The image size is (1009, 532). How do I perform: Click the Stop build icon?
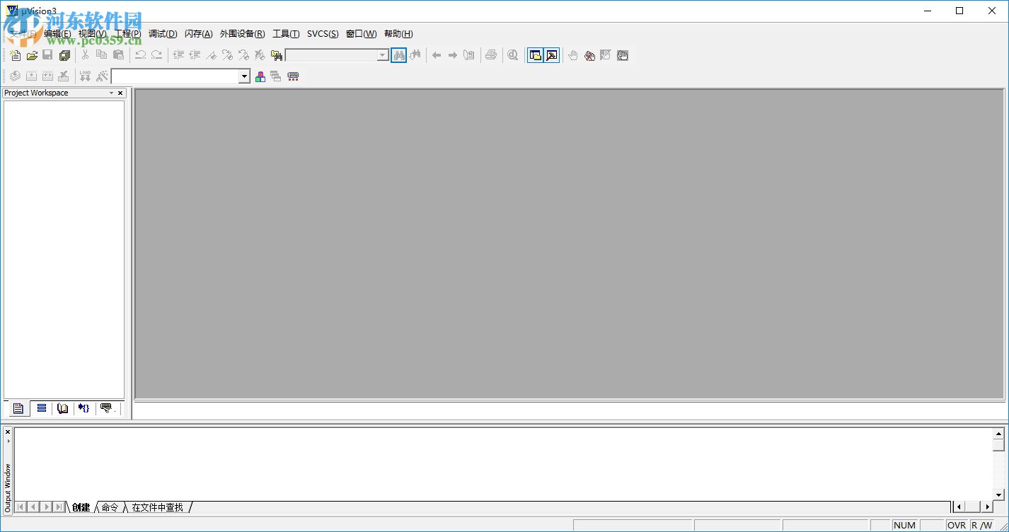[64, 76]
